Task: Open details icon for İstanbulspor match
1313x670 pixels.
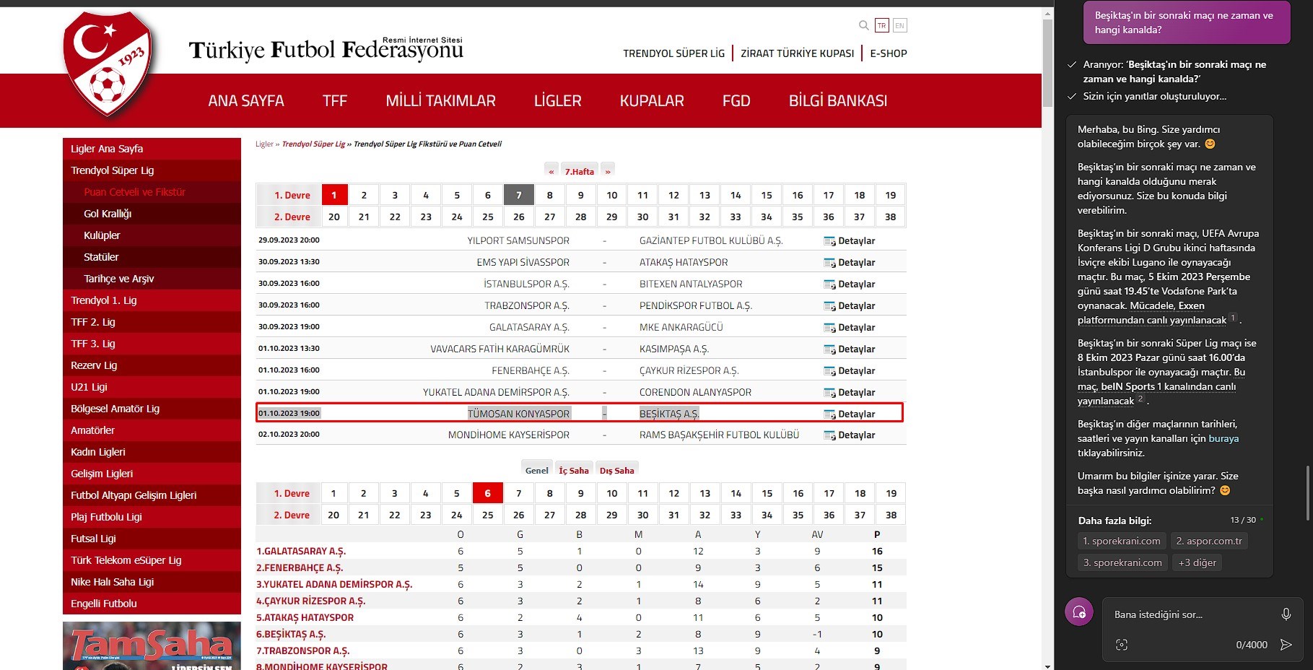Action: tap(829, 284)
